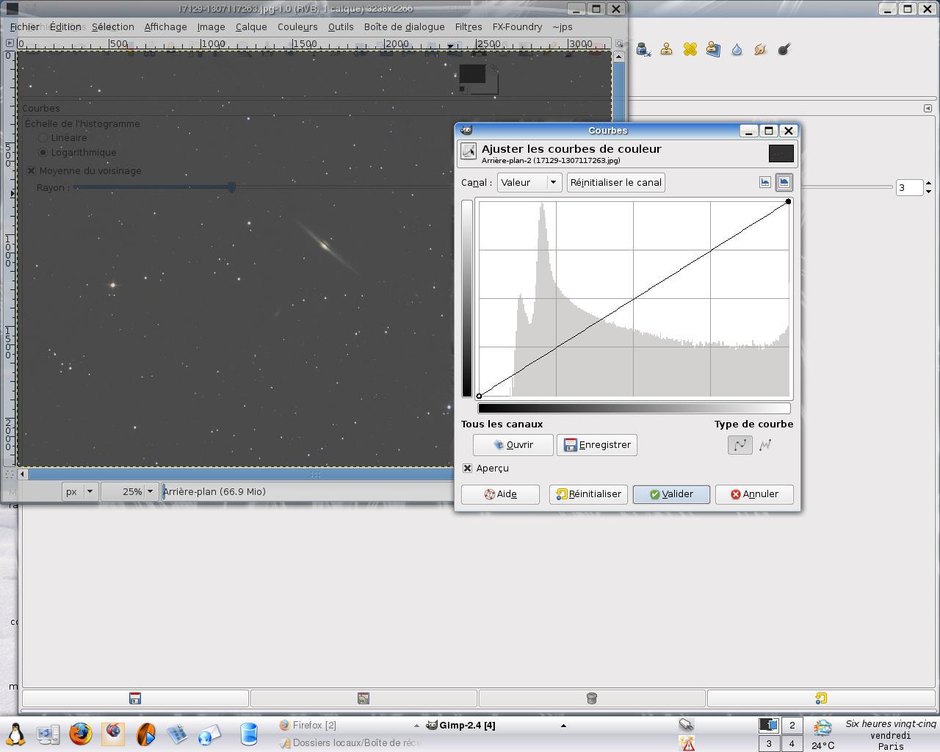Open the Canal dropdown showing Valeur
Screen dimensions: 940x752
click(529, 182)
